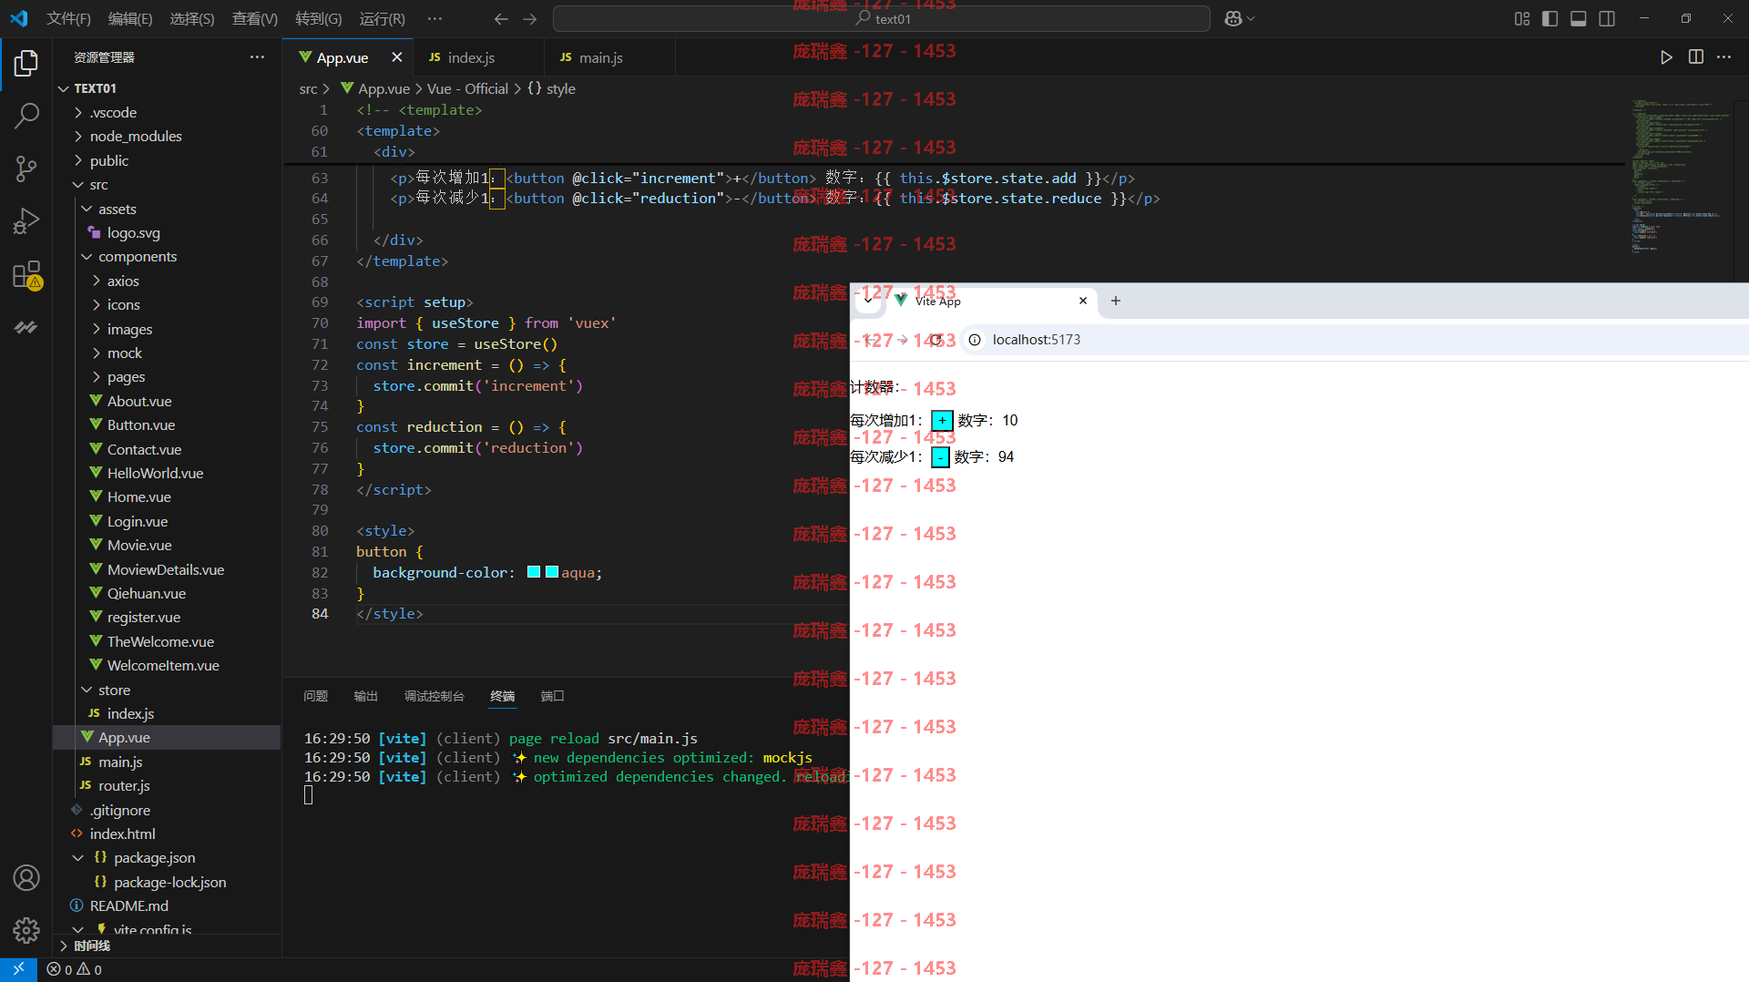Open README.md in the explorer
1749x982 pixels.
click(128, 905)
